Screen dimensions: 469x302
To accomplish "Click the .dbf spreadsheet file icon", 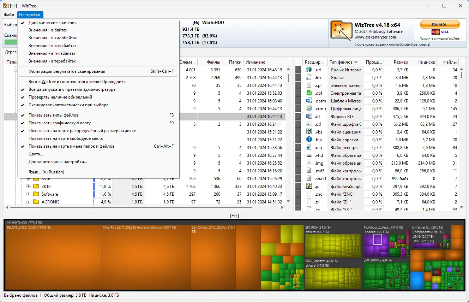I will [x=309, y=93].
